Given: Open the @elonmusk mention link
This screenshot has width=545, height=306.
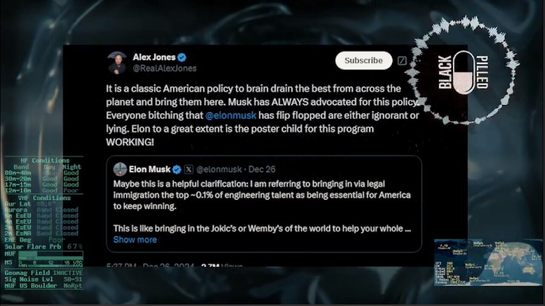Looking at the screenshot, I should (231, 115).
